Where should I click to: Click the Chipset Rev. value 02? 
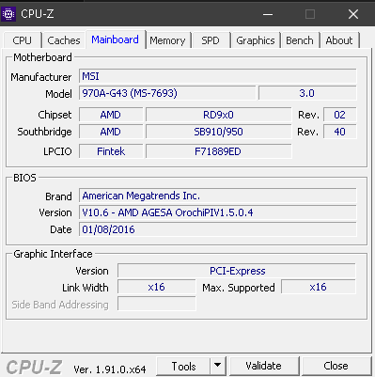[340, 115]
